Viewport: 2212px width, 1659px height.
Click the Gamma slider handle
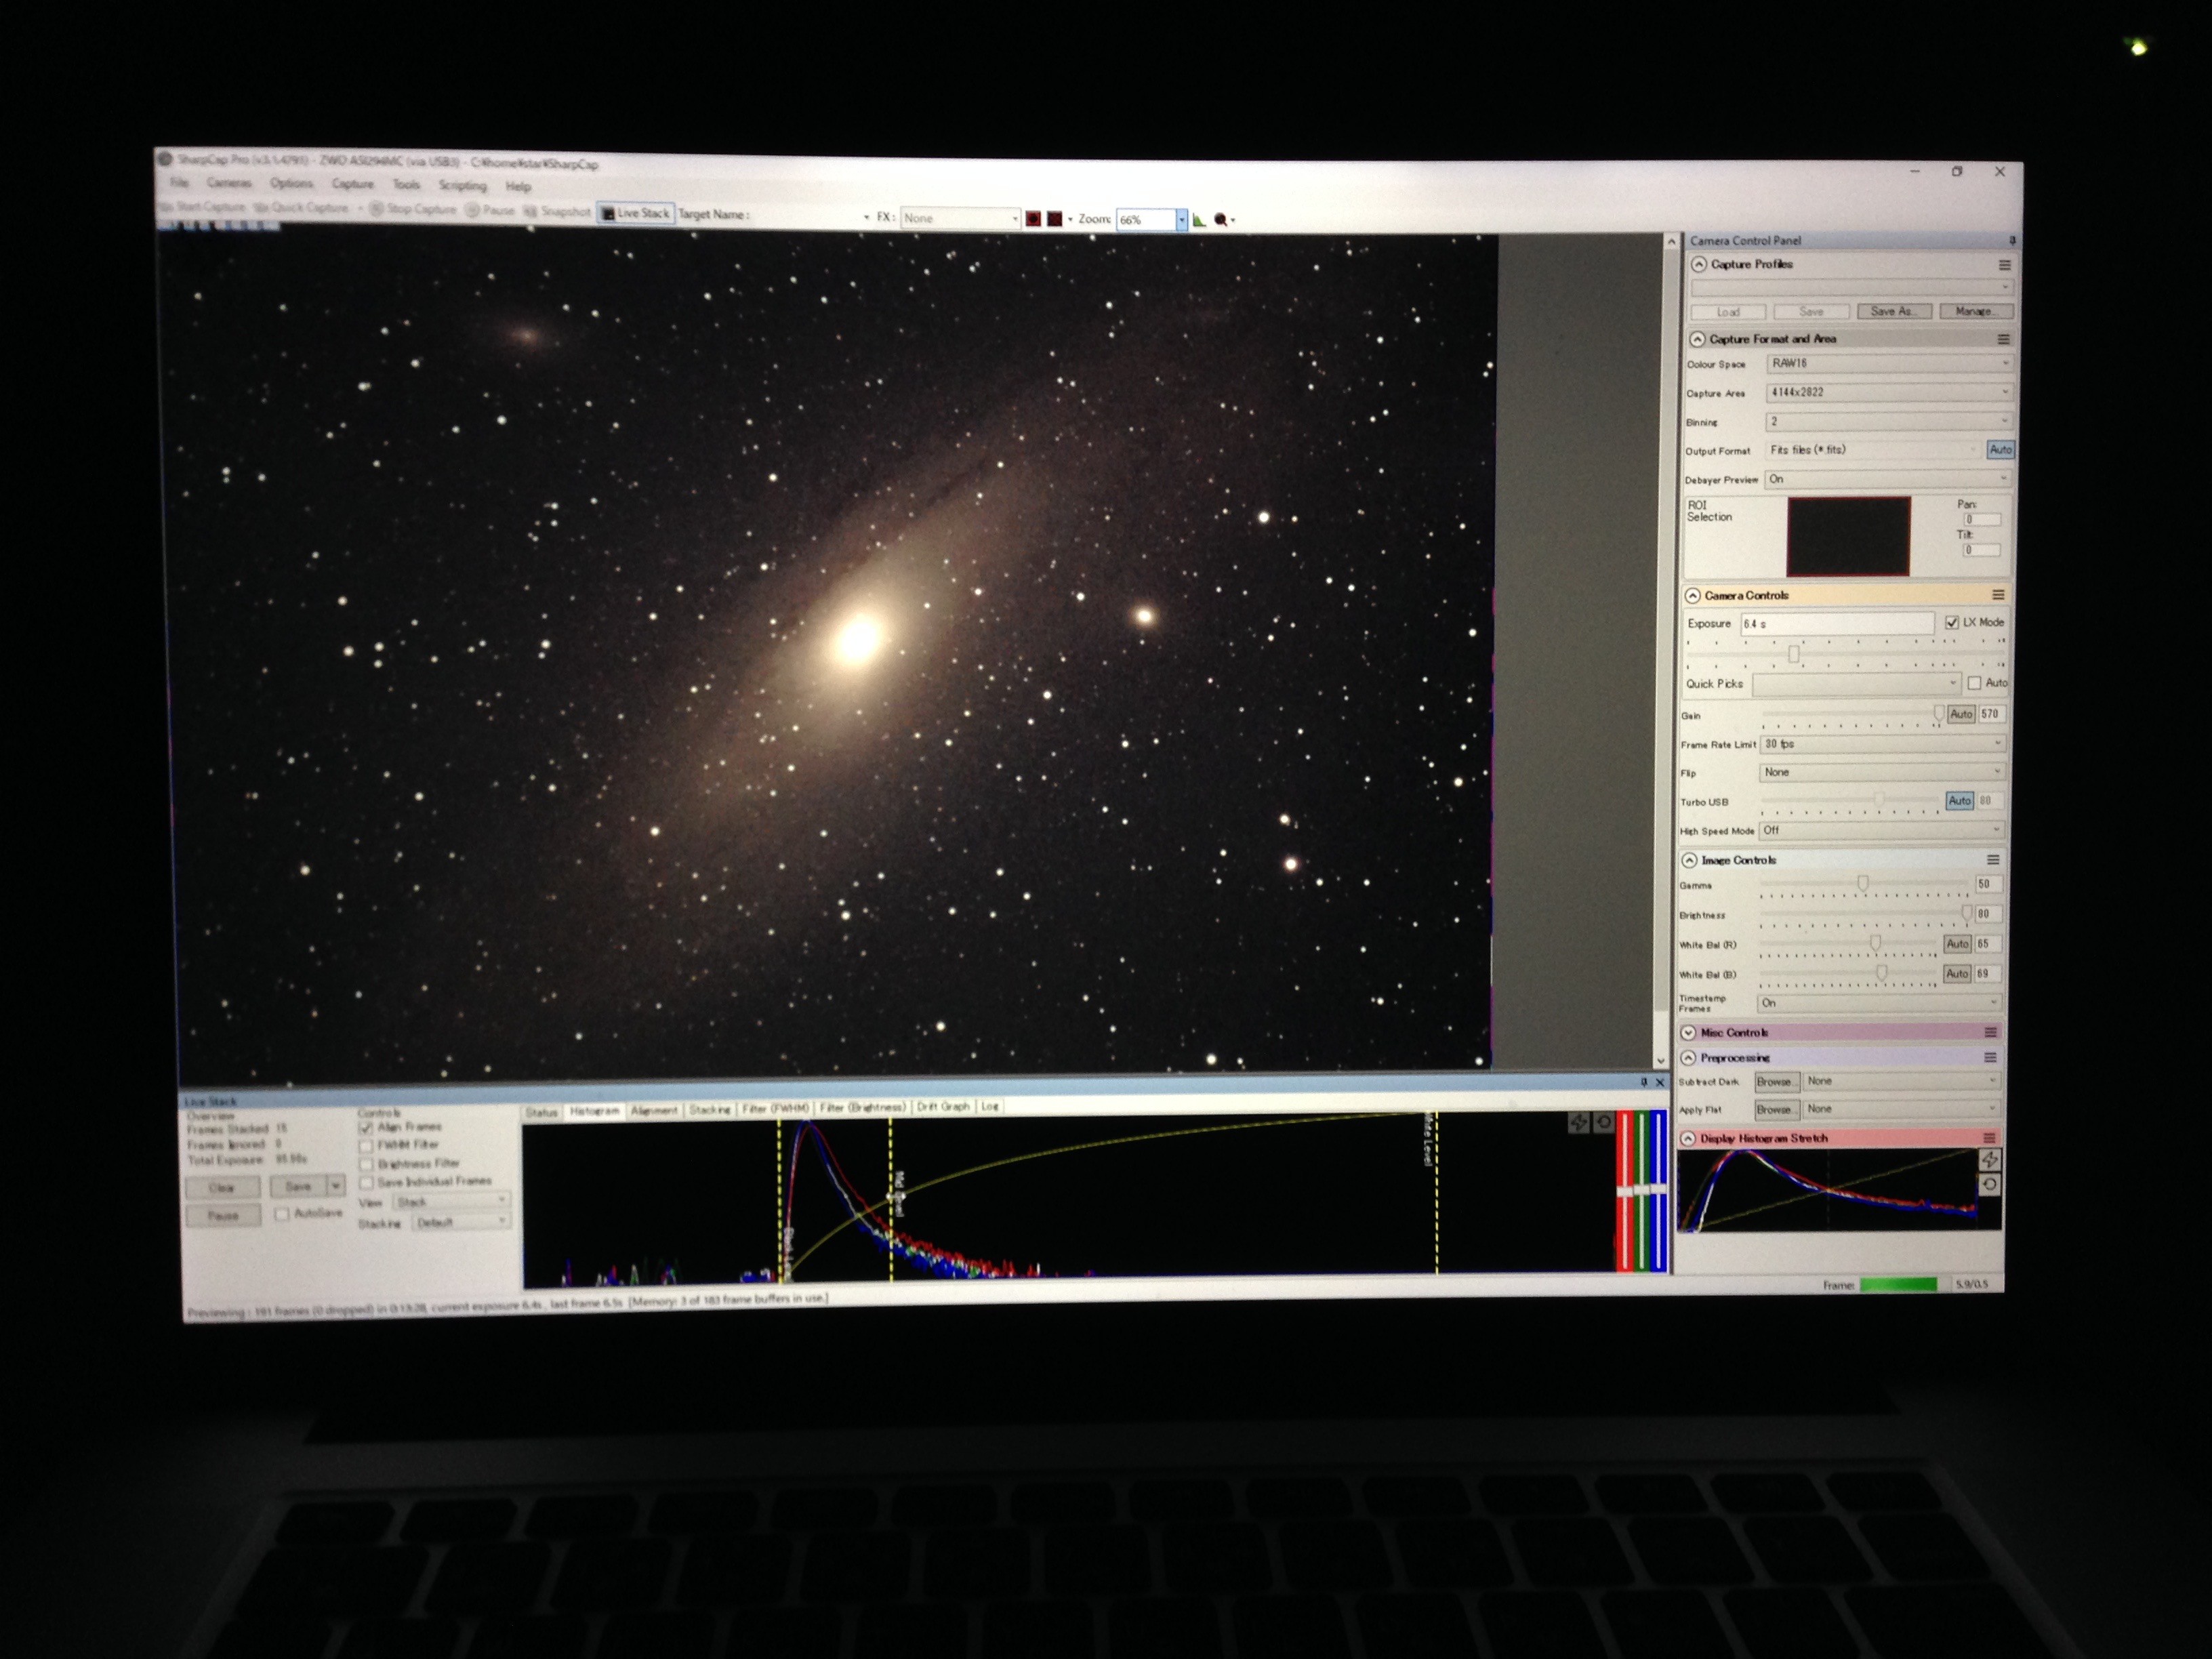coord(1863,883)
